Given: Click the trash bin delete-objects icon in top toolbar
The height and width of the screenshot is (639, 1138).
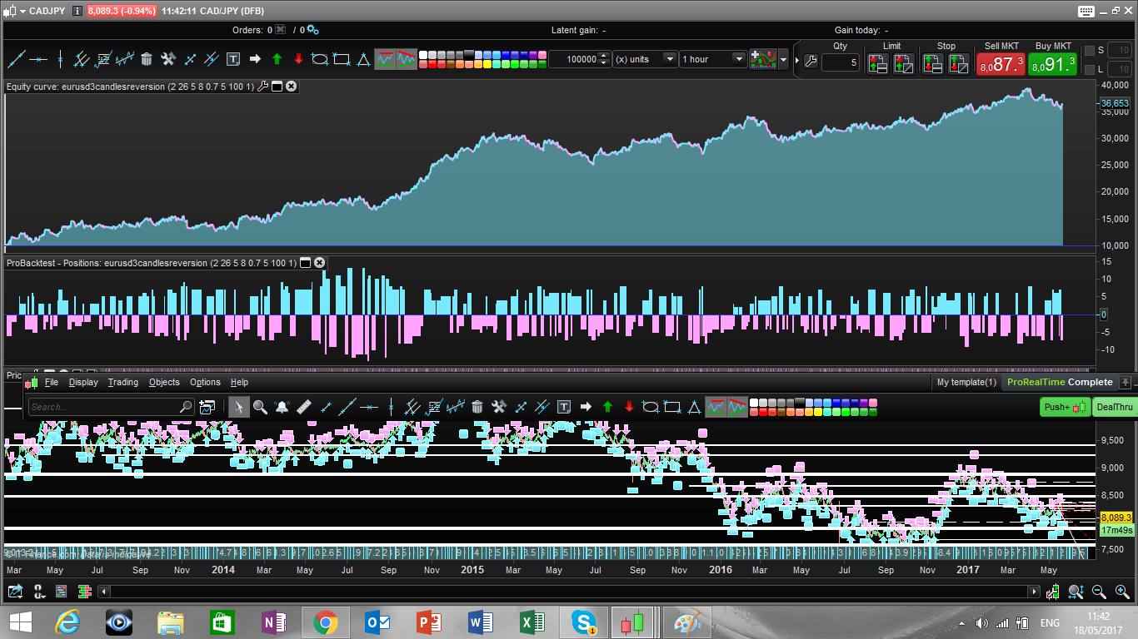Looking at the screenshot, I should [x=147, y=59].
